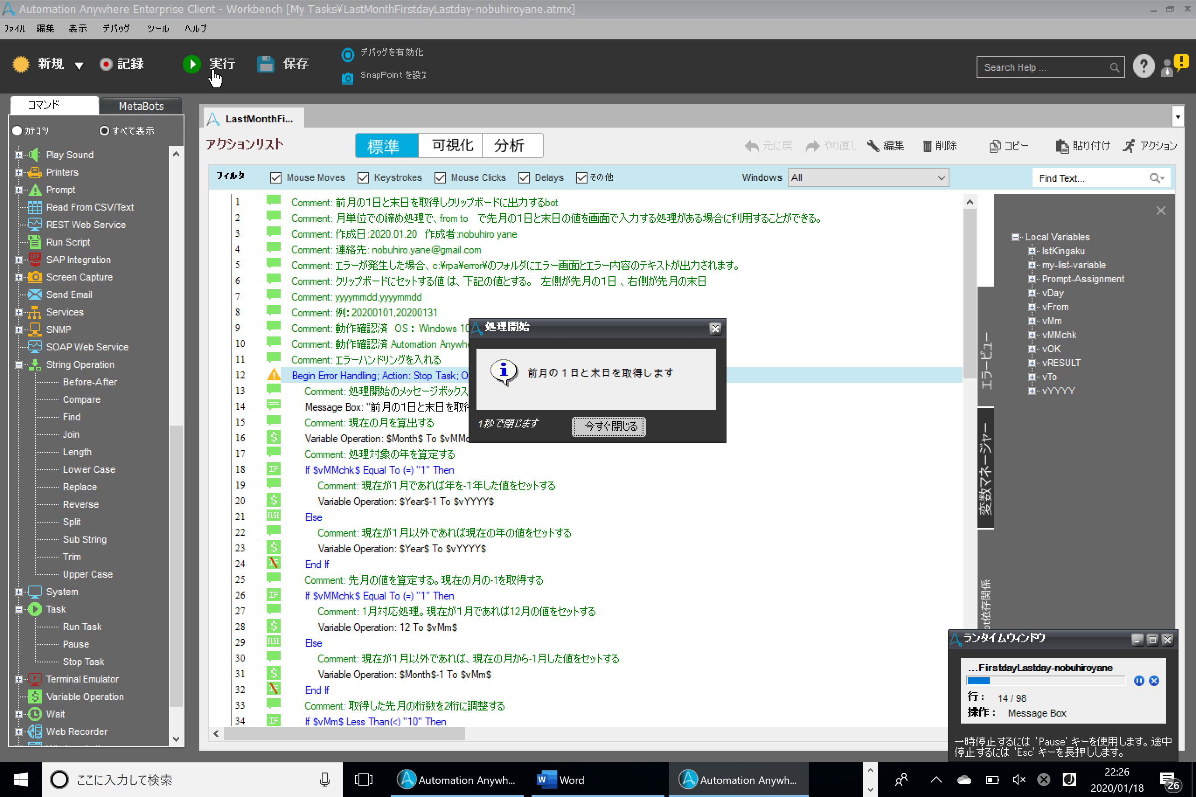Switch to 可視化 view button
1196x797 pixels.
452,146
